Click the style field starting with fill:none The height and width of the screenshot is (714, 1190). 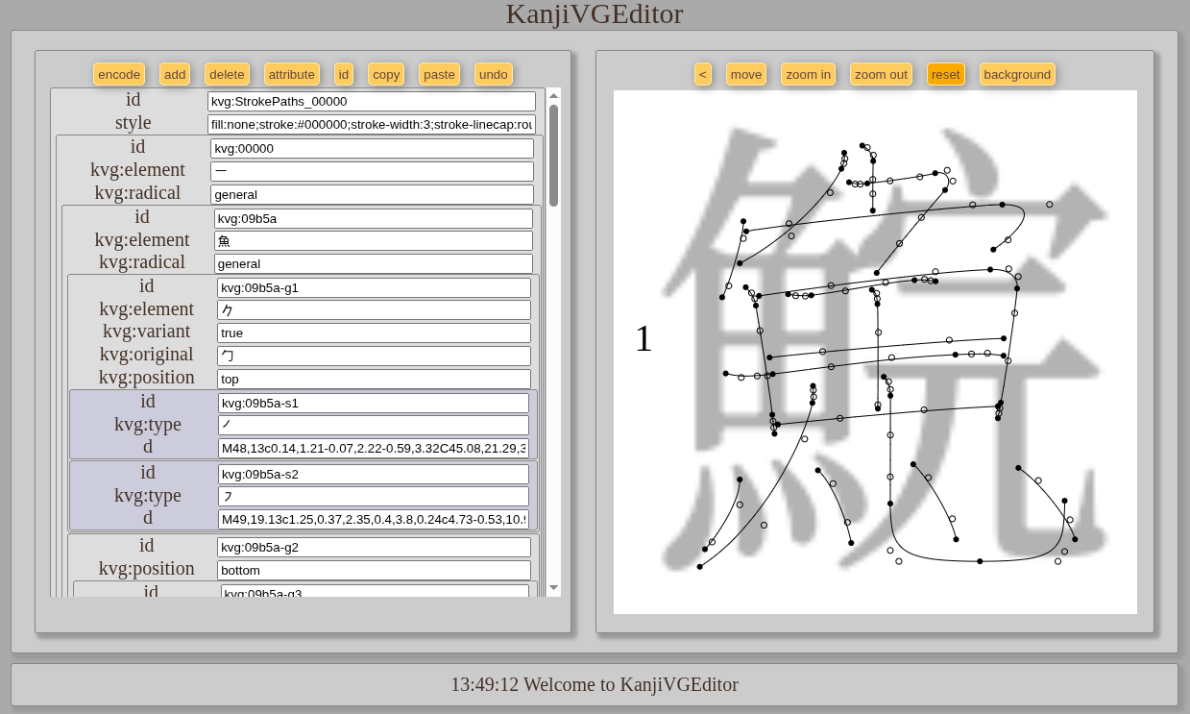tap(372, 124)
